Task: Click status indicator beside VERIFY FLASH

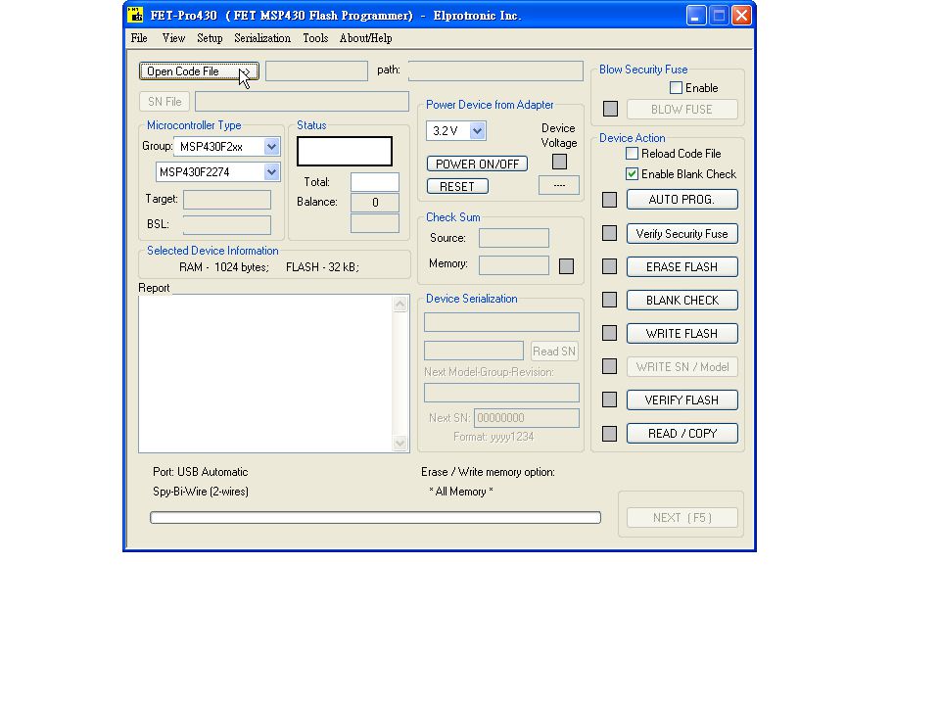Action: click(x=609, y=399)
